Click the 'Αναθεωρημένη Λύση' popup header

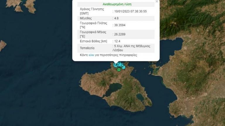pos(117,4)
